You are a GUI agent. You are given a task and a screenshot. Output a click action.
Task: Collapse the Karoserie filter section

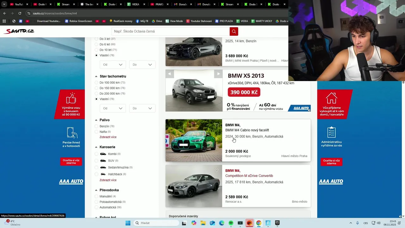pos(96,147)
